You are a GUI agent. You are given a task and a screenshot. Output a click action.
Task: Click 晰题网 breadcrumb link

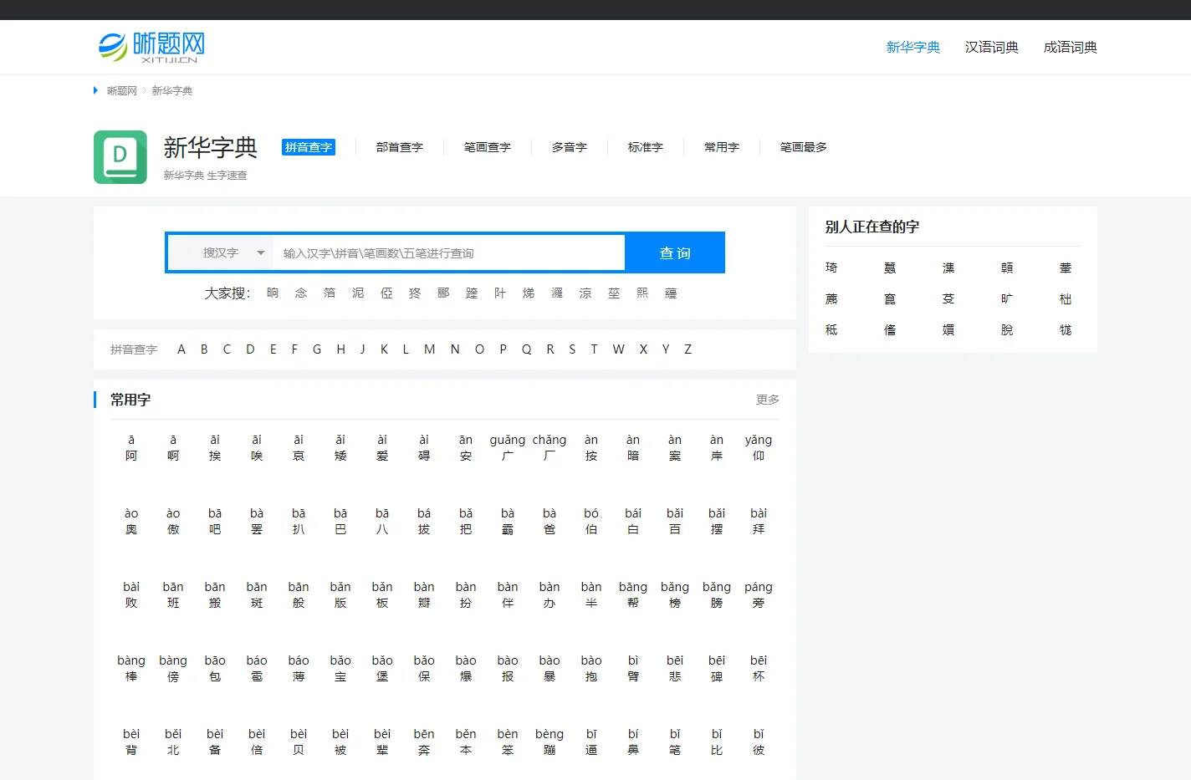[x=122, y=90]
